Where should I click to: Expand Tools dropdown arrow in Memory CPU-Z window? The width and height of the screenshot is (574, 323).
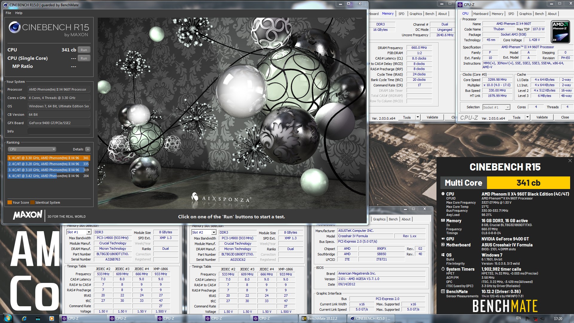point(418,117)
